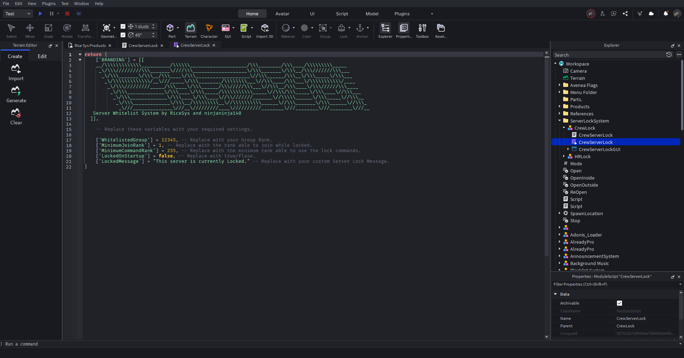Open the Terrain editor tool
The width and height of the screenshot is (684, 358).
(x=190, y=31)
